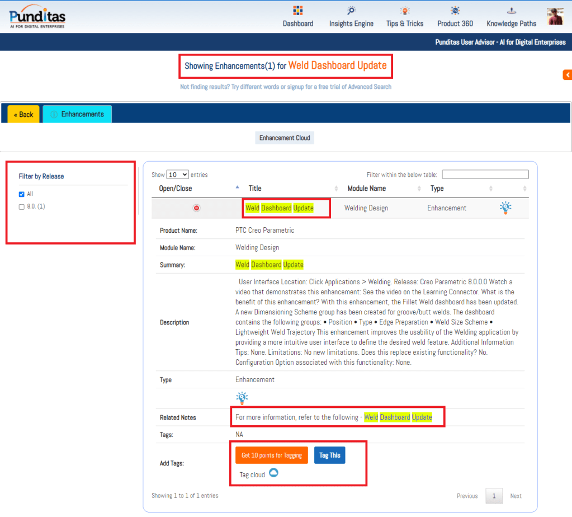The height and width of the screenshot is (517, 572).
Task: Sort the table by Title column
Action: [x=255, y=189]
